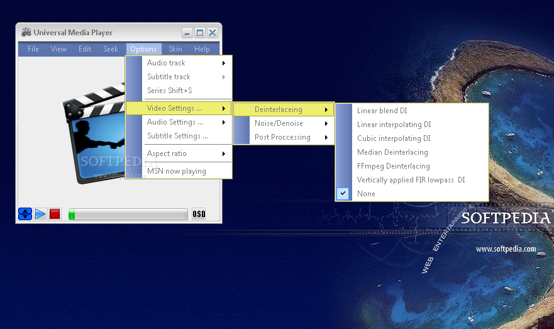
Task: Select Vertically applied FIR lowpass DI
Action: pos(412,179)
